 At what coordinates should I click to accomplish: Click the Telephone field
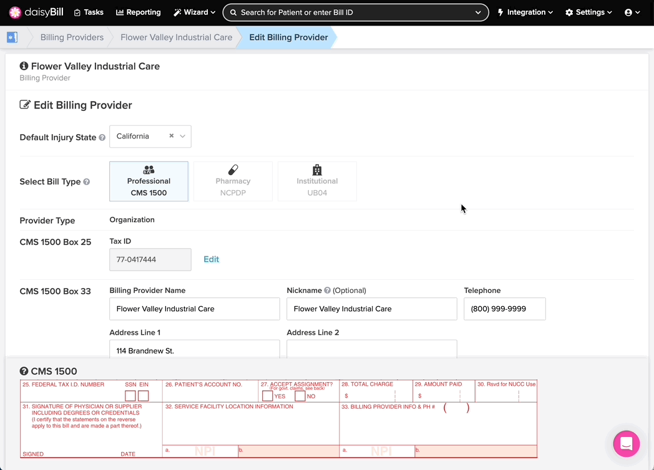(x=505, y=309)
